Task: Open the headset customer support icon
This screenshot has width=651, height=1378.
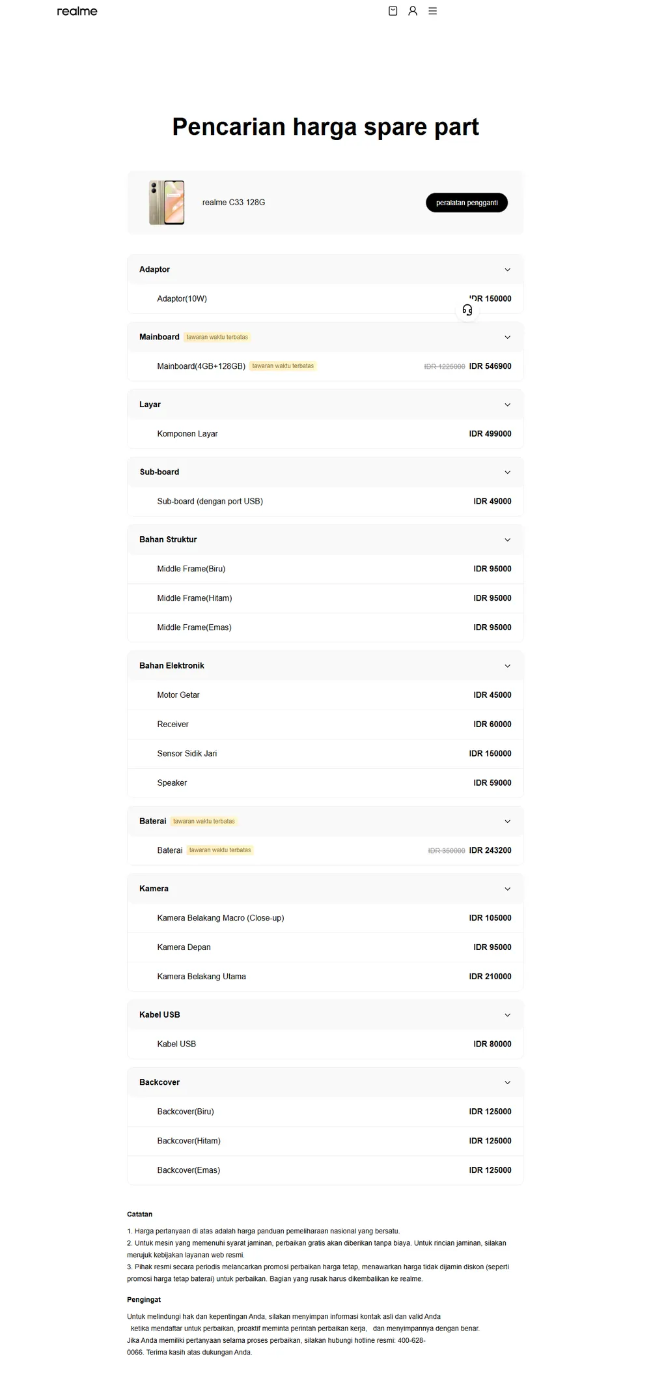Action: (x=467, y=310)
